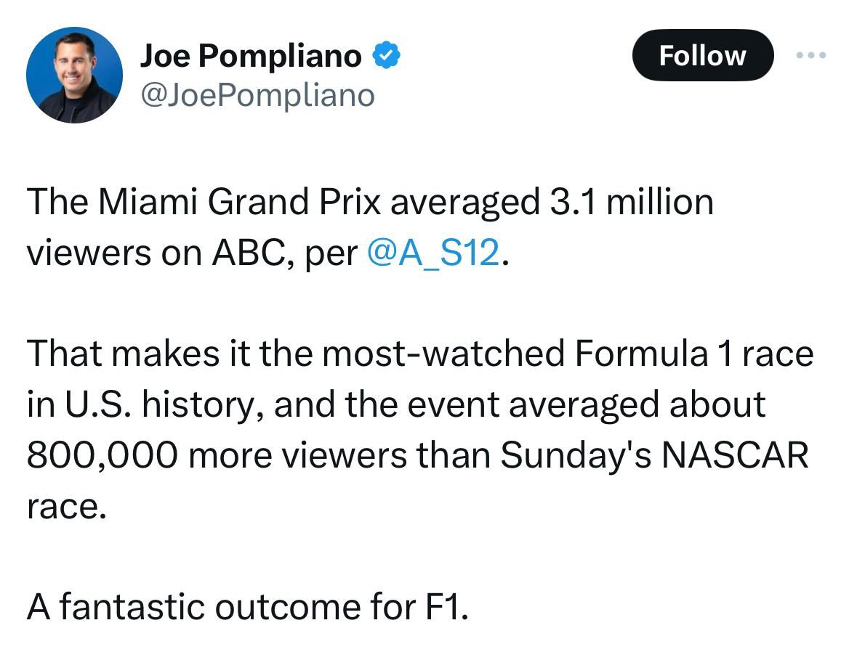
Task: Open the three-dot more options menu
Action: pyautogui.click(x=810, y=55)
